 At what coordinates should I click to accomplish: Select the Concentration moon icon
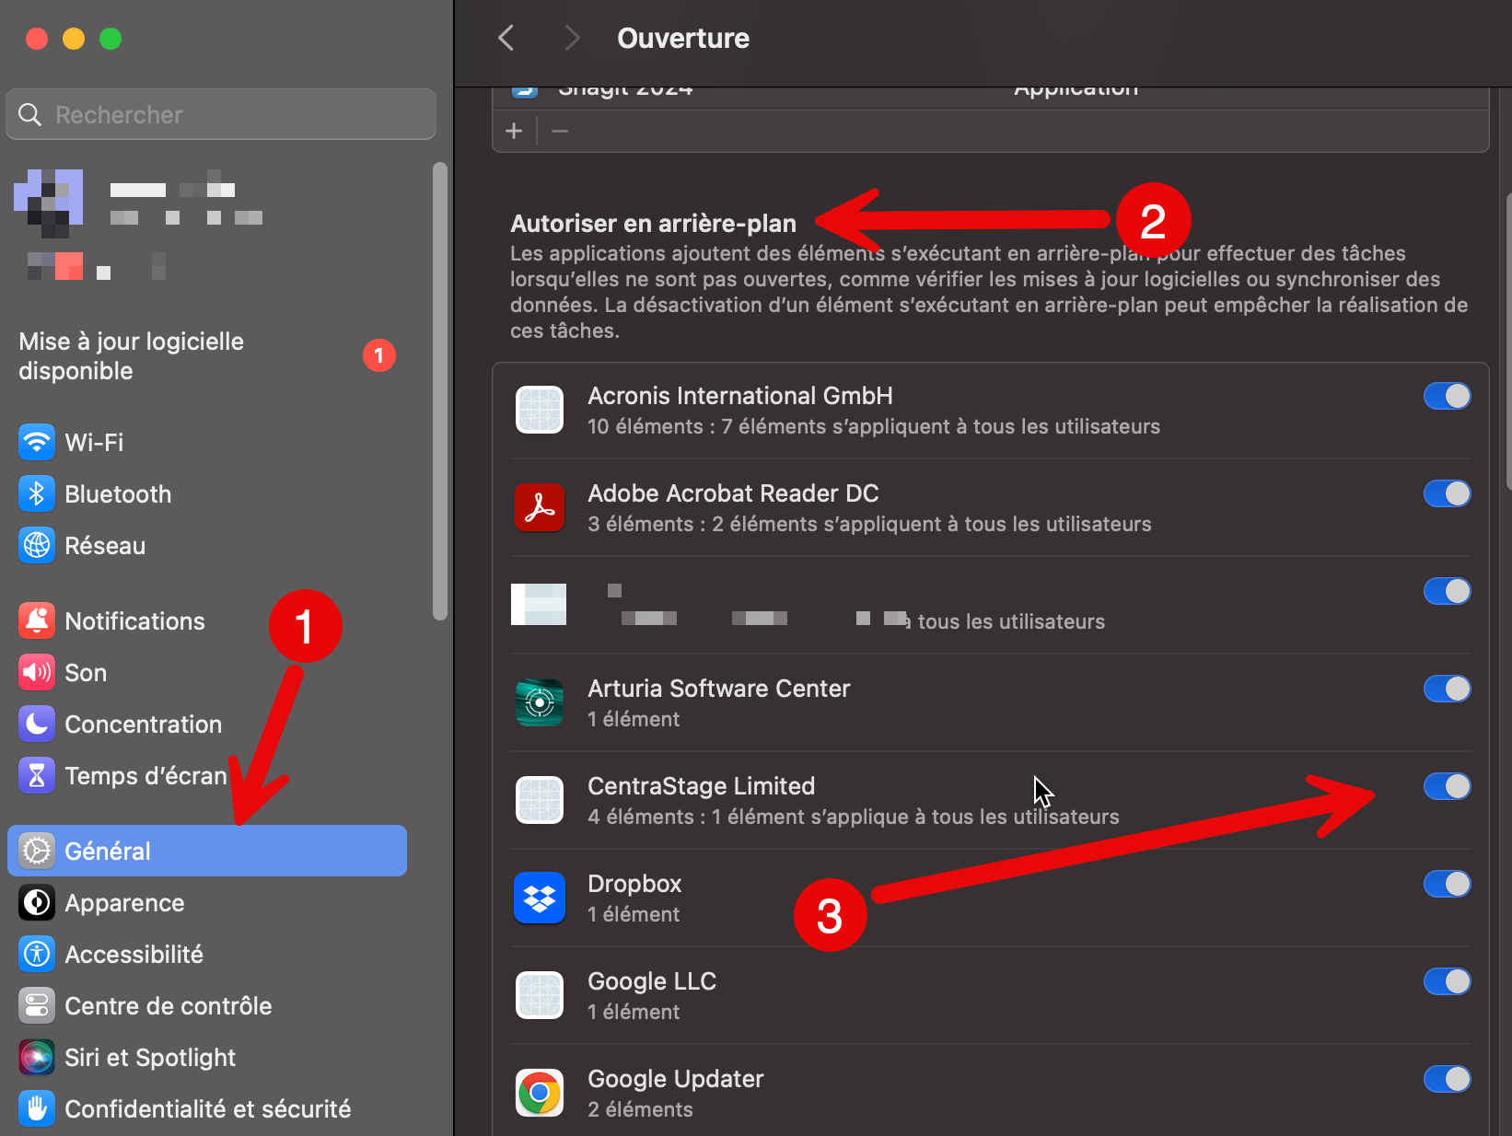pos(37,724)
